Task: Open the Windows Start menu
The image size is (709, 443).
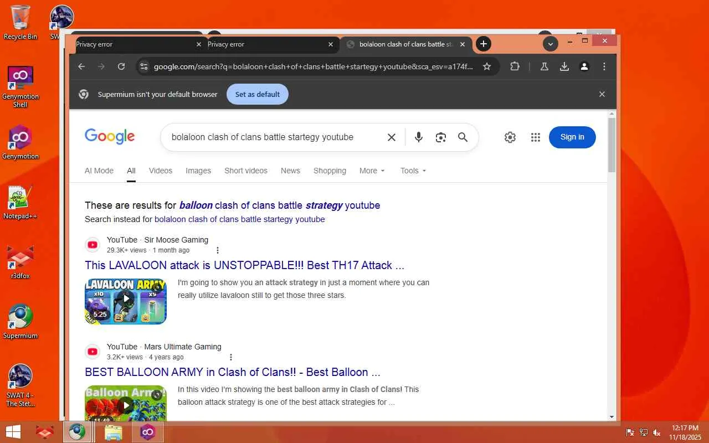Action: (x=13, y=432)
